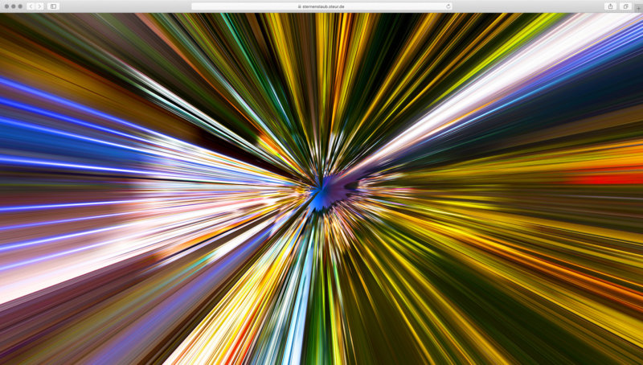Reload the sternenstaub page
Viewport: 643px width, 365px height.
pos(448,6)
